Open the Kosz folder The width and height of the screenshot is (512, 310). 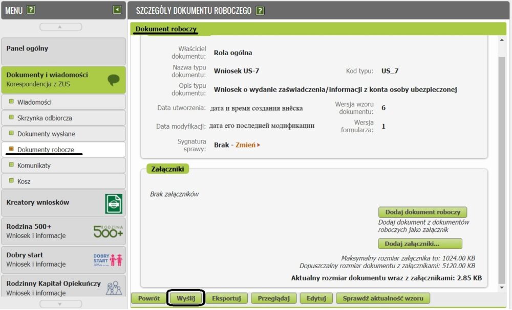click(24, 181)
